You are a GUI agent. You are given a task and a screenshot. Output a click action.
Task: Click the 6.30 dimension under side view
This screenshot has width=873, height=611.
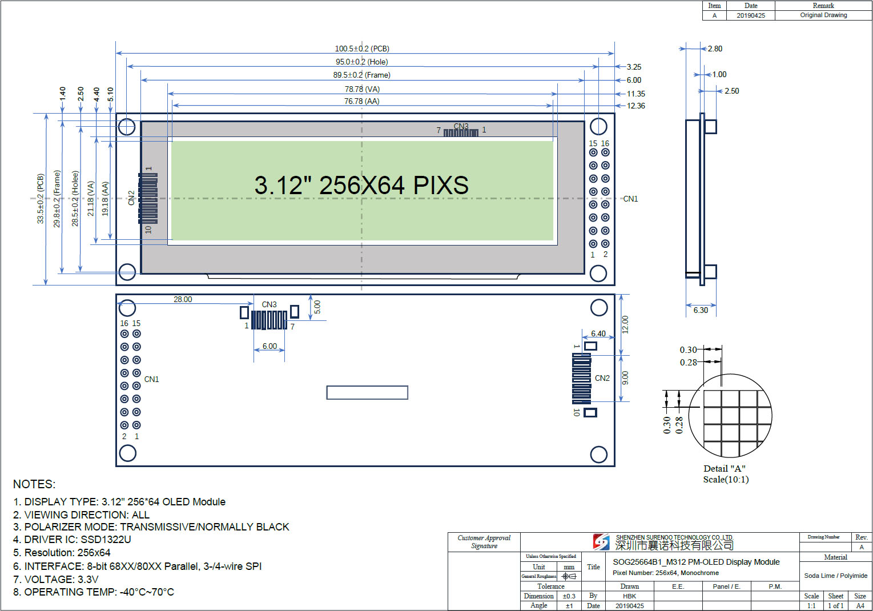(x=701, y=310)
